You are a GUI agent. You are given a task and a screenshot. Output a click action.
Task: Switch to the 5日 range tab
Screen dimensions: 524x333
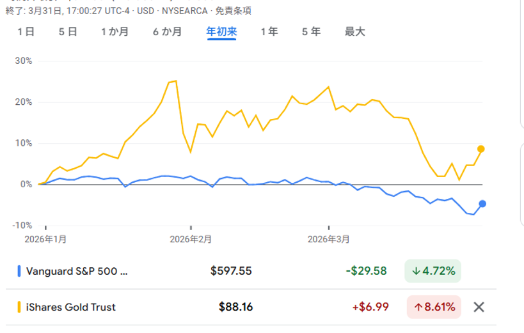(x=68, y=31)
